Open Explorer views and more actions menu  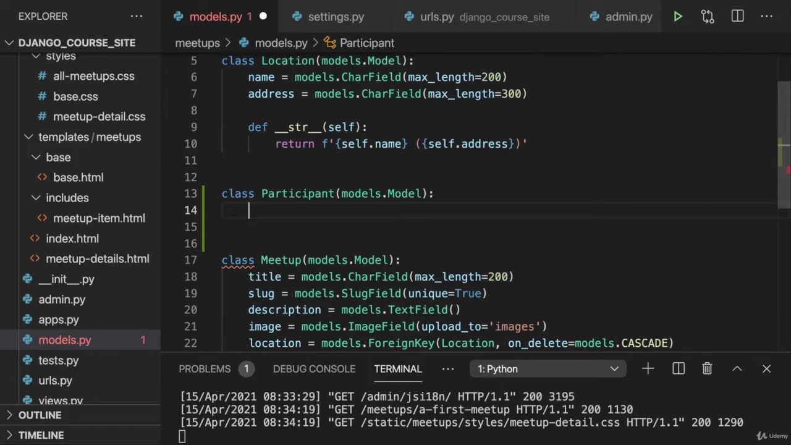click(137, 17)
